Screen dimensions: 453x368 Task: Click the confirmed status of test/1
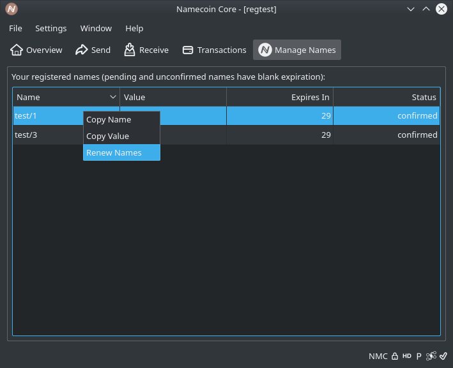pyautogui.click(x=387, y=116)
